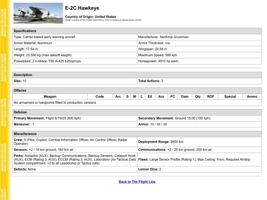Click the Maneuver: -1 cell

[x=75, y=124]
